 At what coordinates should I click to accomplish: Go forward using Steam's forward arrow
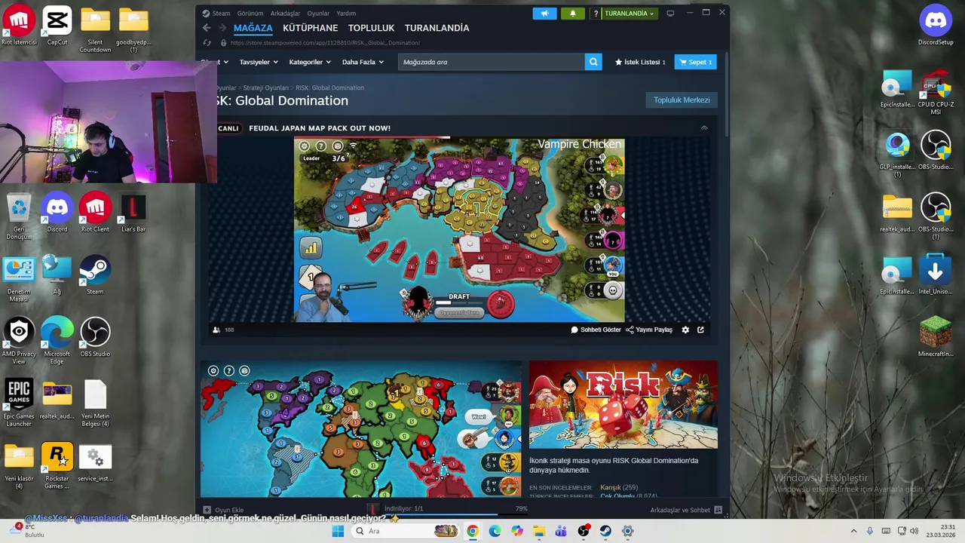coord(222,28)
